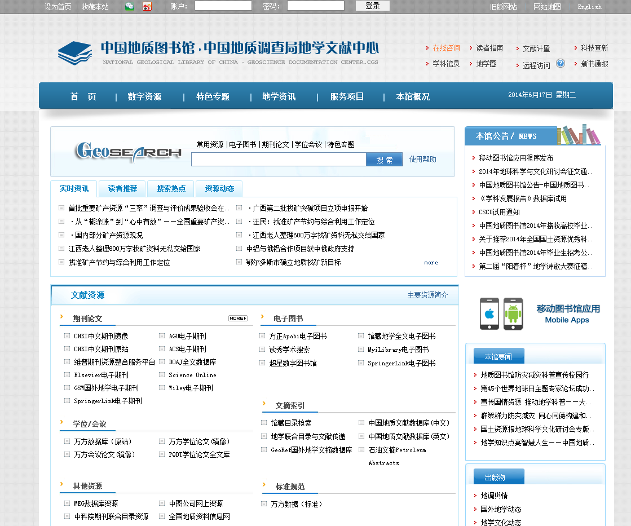Click the blue 搜索 search button
The image size is (631, 526).
click(385, 160)
